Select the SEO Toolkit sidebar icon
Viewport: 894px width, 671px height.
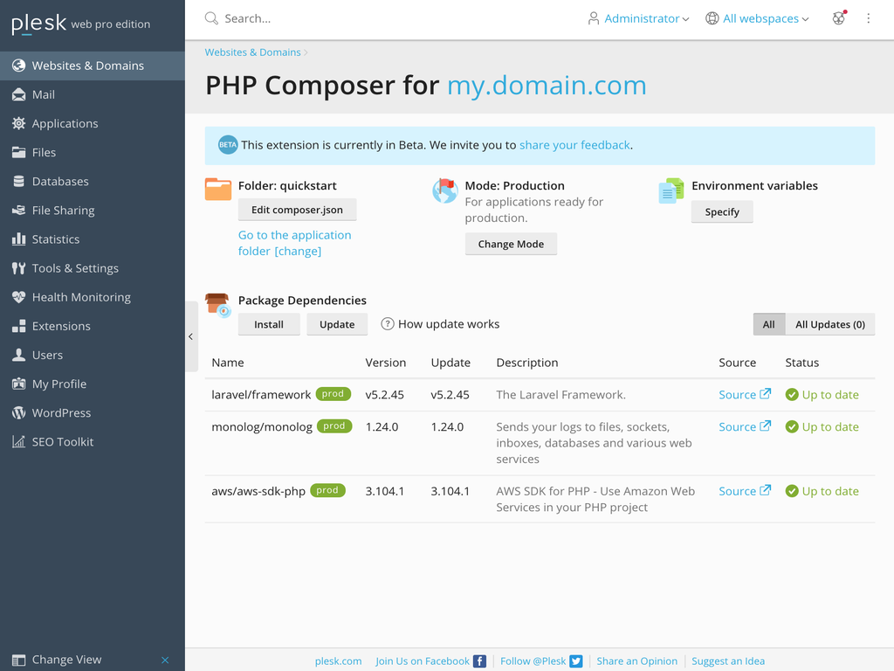(x=19, y=441)
